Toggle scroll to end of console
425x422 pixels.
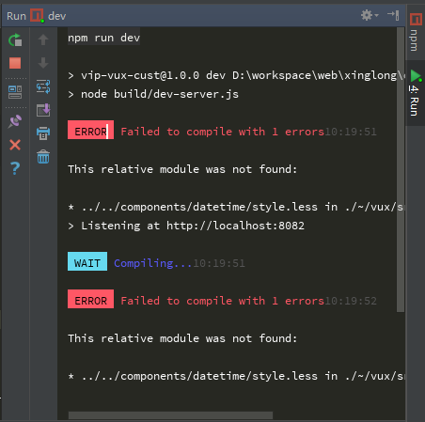[x=43, y=110]
